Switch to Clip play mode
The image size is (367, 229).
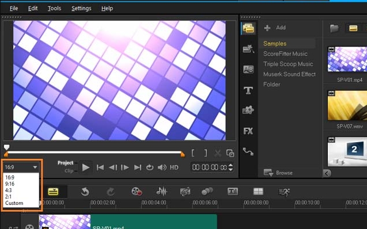point(69,171)
